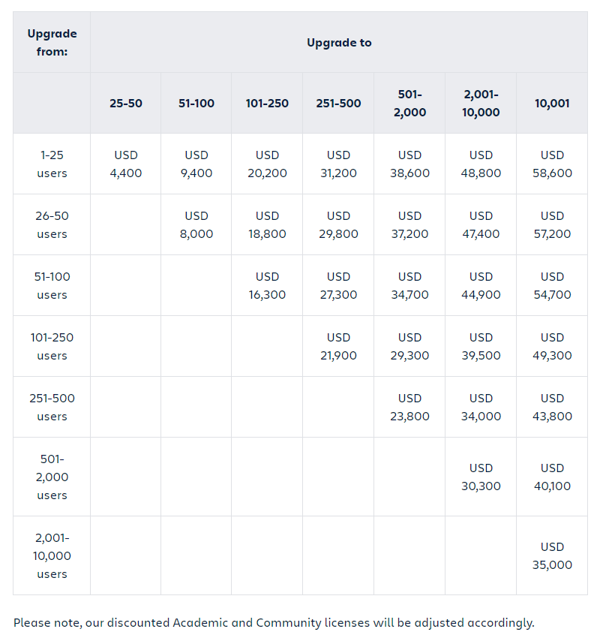The height and width of the screenshot is (638, 600).
Task: Click the '1-25 users' row label
Action: pyautogui.click(x=52, y=164)
